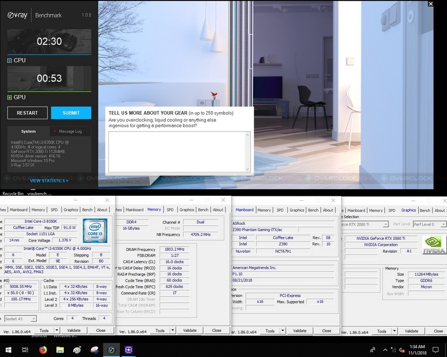
Task: Open the Tools dropdown arrow in the Memory CPU-Z window
Action: pyautogui.click(x=173, y=330)
